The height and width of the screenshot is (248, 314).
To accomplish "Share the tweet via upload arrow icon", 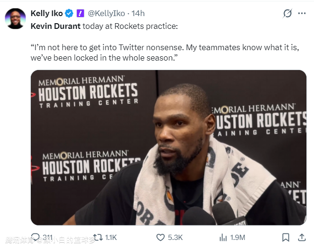I will coord(302,237).
